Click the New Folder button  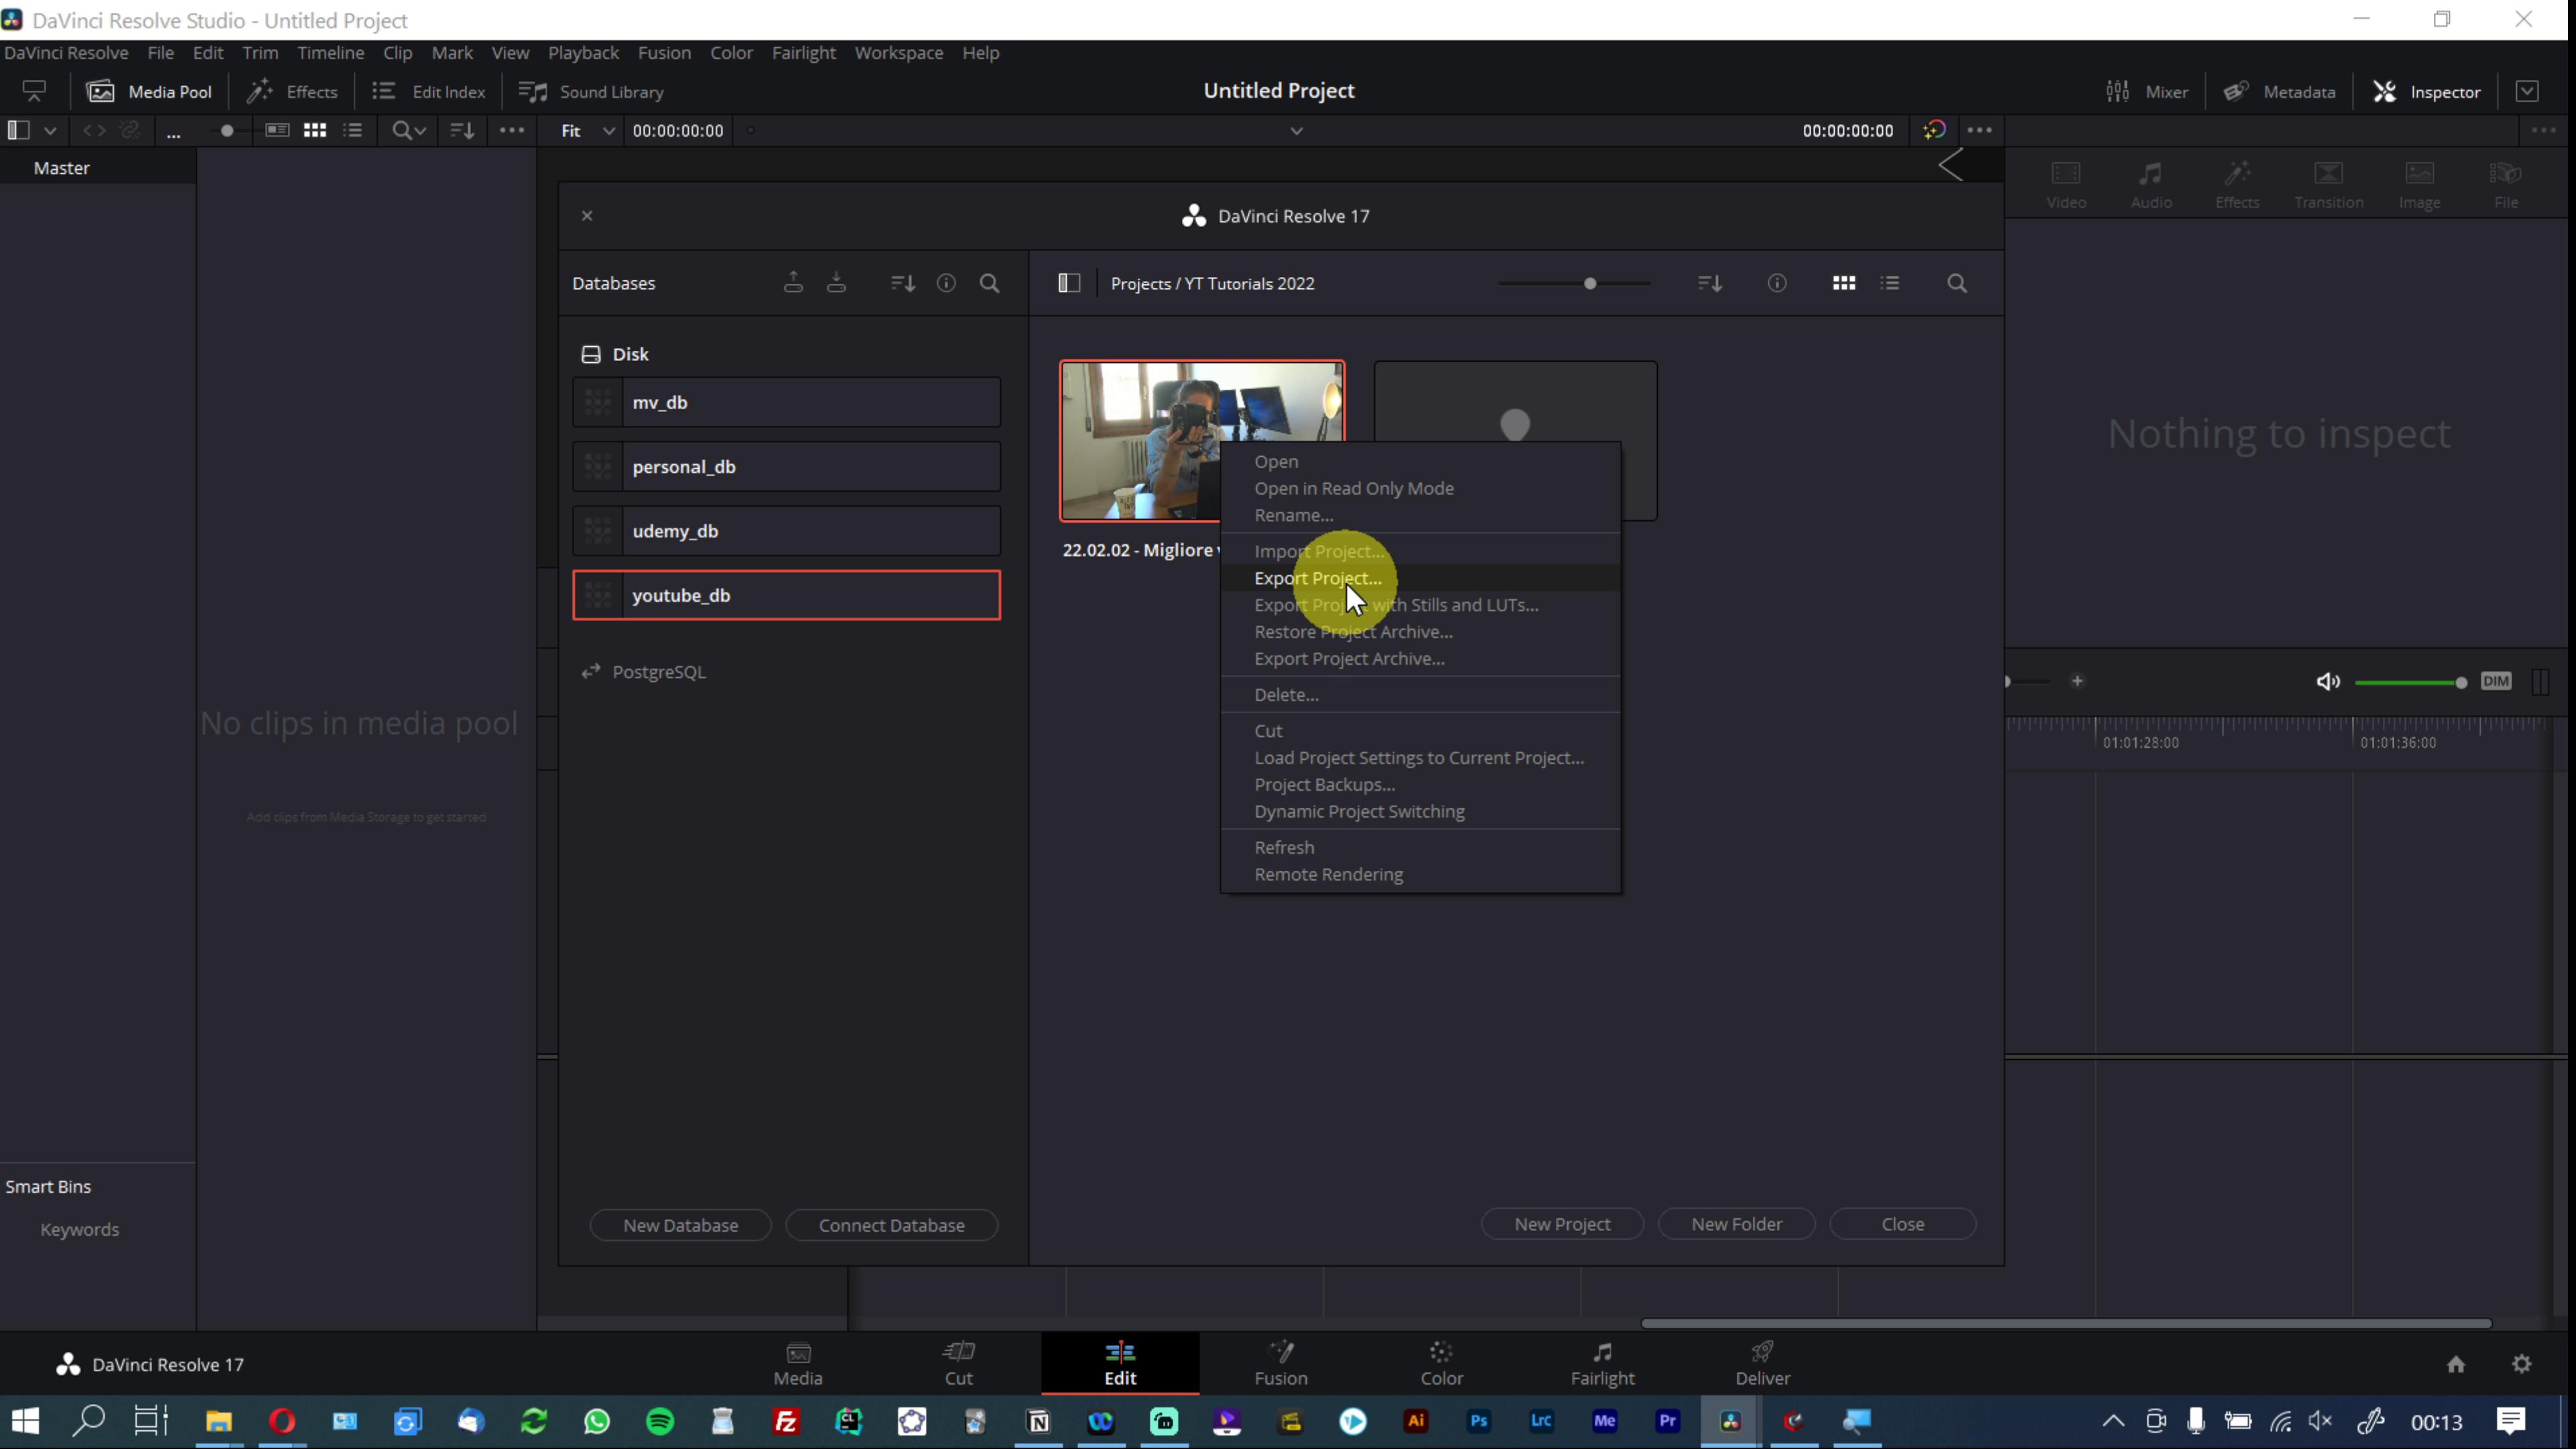pos(1736,1224)
